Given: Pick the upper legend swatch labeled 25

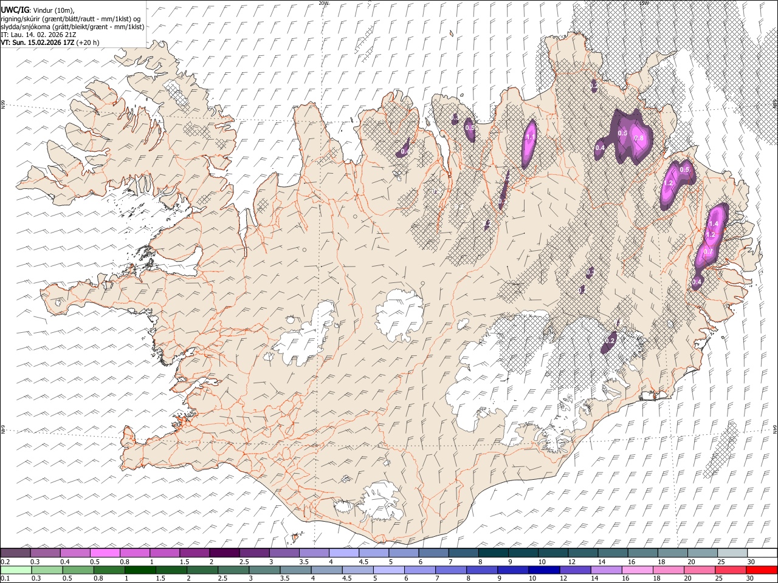Looking at the screenshot, I should (x=731, y=553).
